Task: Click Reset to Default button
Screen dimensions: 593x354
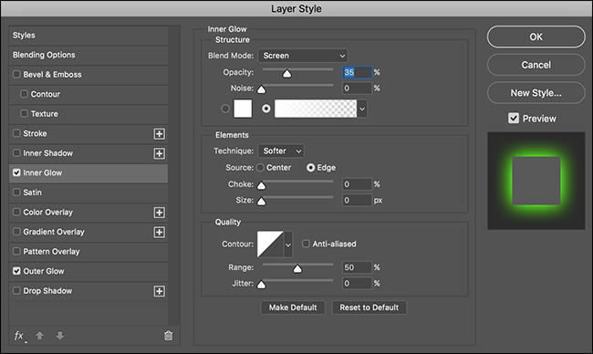Action: (369, 307)
